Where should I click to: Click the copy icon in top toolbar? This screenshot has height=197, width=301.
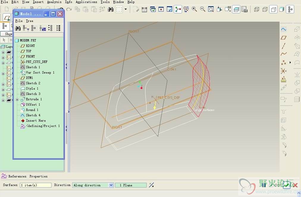(x=77, y=9)
